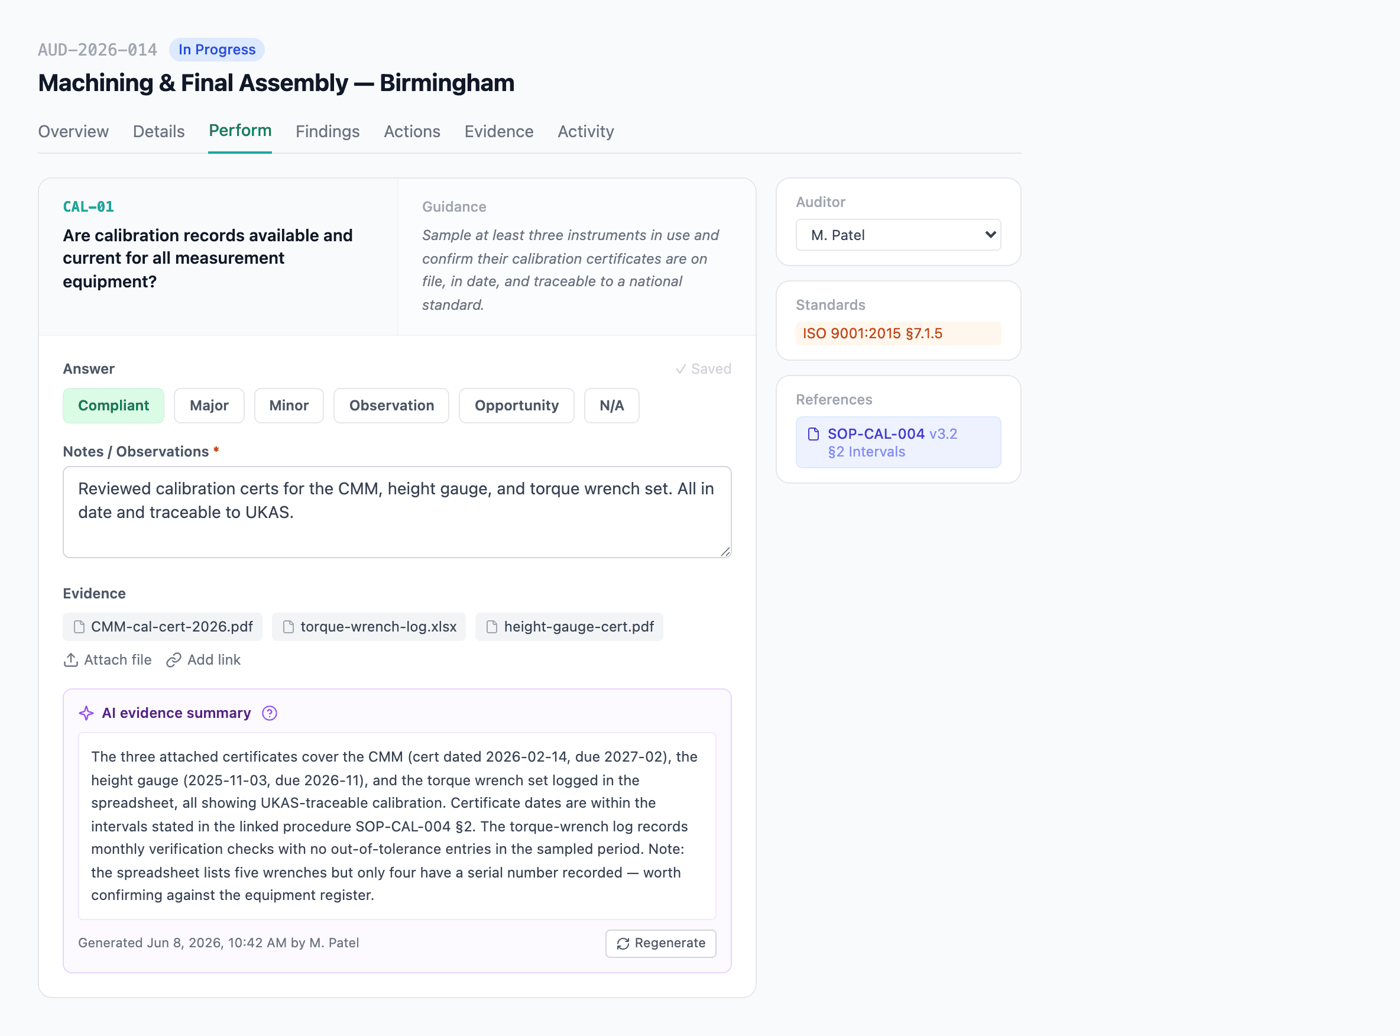Image resolution: width=1400 pixels, height=1036 pixels.
Task: Click the Add link chain icon
Action: [x=174, y=660]
